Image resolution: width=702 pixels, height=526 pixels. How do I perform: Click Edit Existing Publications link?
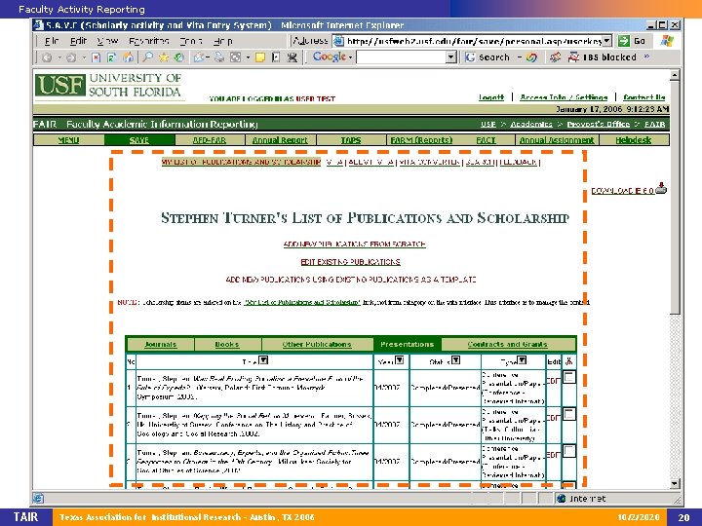click(x=351, y=262)
